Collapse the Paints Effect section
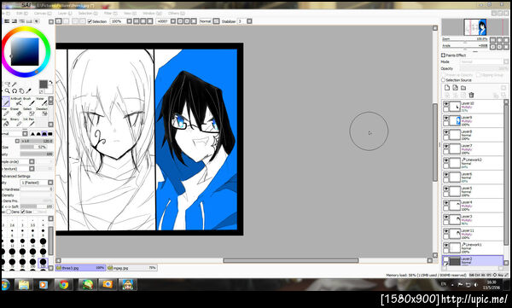 [444, 55]
